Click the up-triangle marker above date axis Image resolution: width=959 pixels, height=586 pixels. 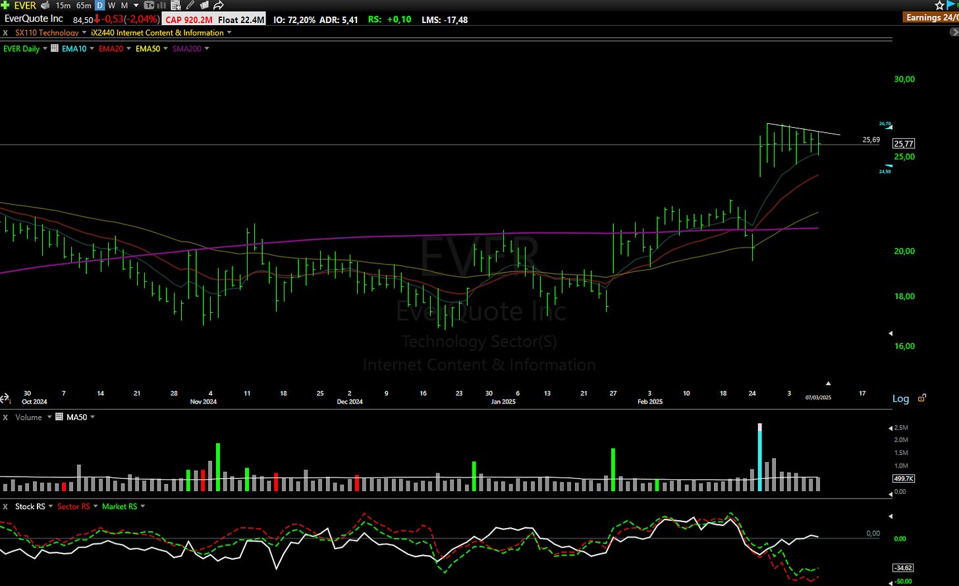point(829,383)
